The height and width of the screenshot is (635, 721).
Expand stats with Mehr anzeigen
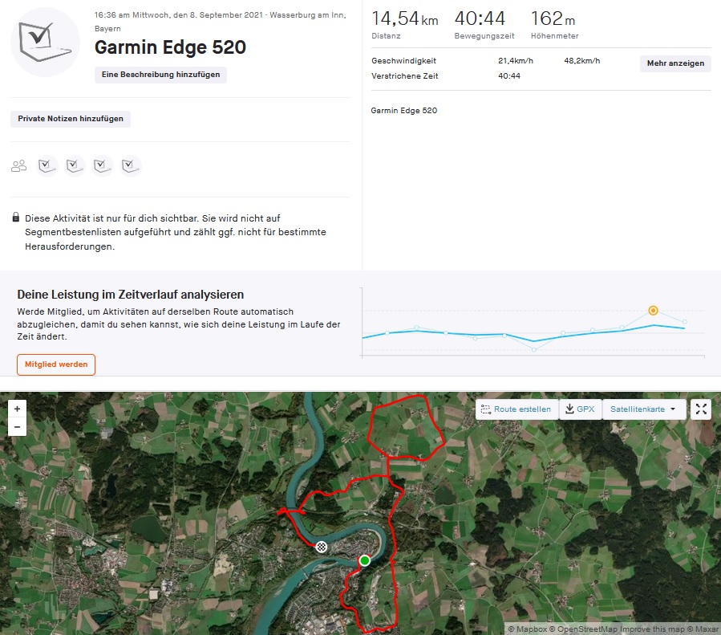tap(675, 63)
